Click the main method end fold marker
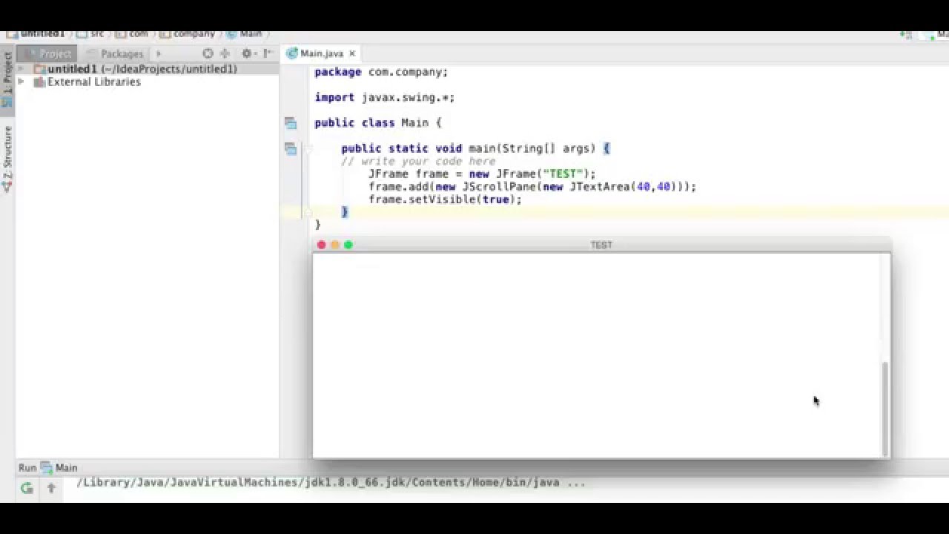 click(x=308, y=212)
